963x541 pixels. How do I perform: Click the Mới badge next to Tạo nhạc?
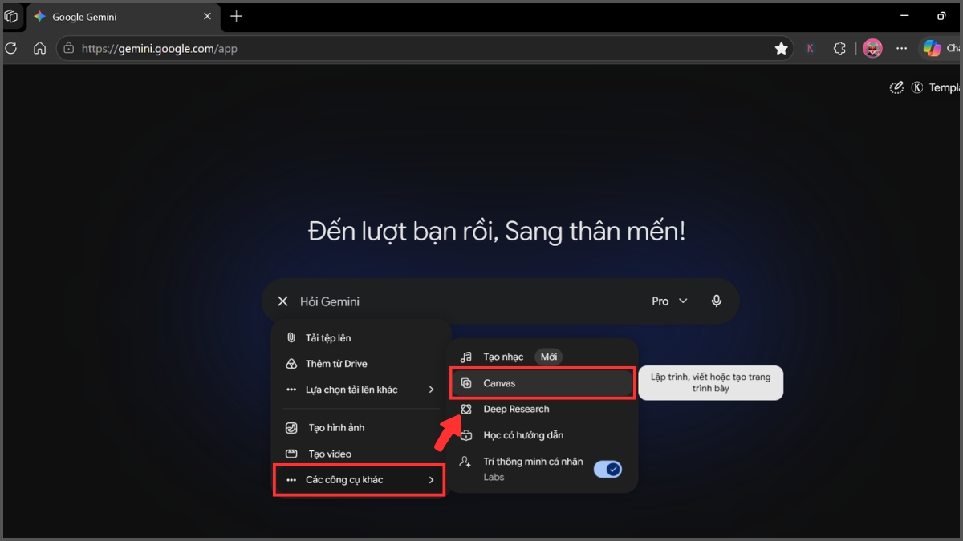tap(549, 357)
